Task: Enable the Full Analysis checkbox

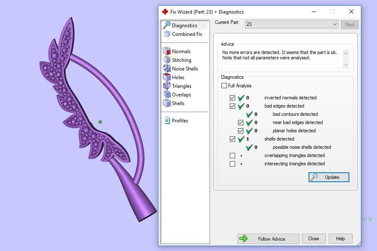Action: point(224,85)
